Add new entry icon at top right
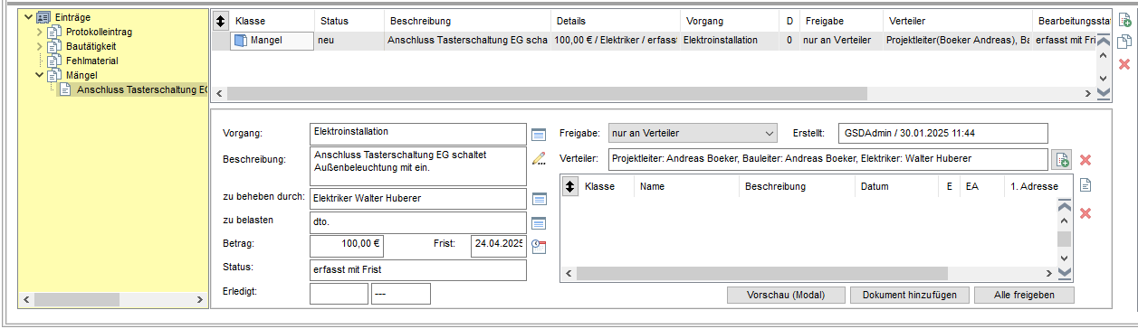The width and height of the screenshot is (1138, 329). pyautogui.click(x=1124, y=19)
